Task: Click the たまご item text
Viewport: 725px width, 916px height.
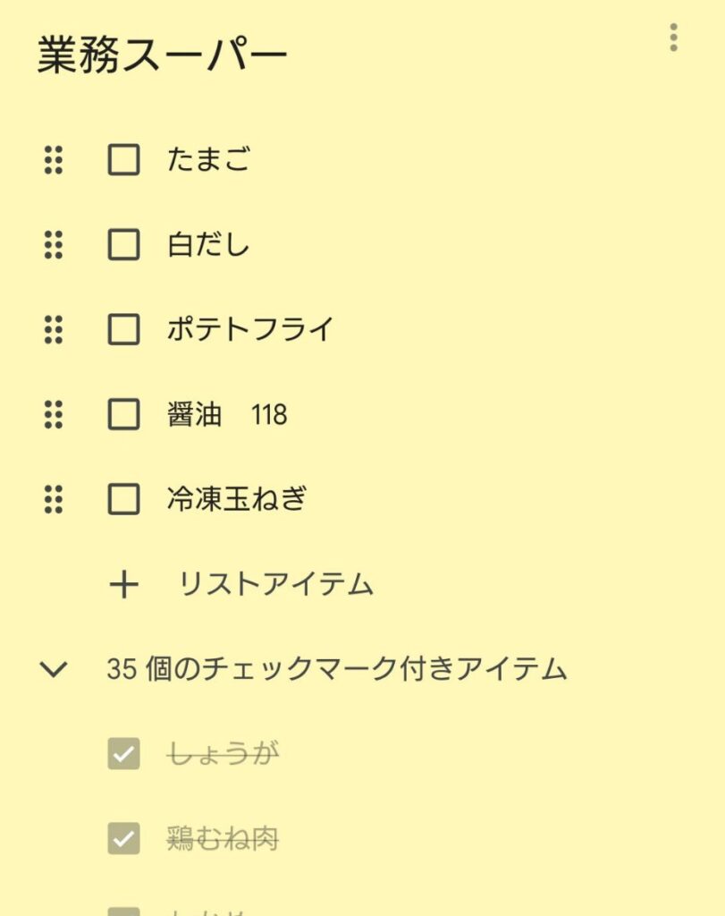Action: pos(208,160)
